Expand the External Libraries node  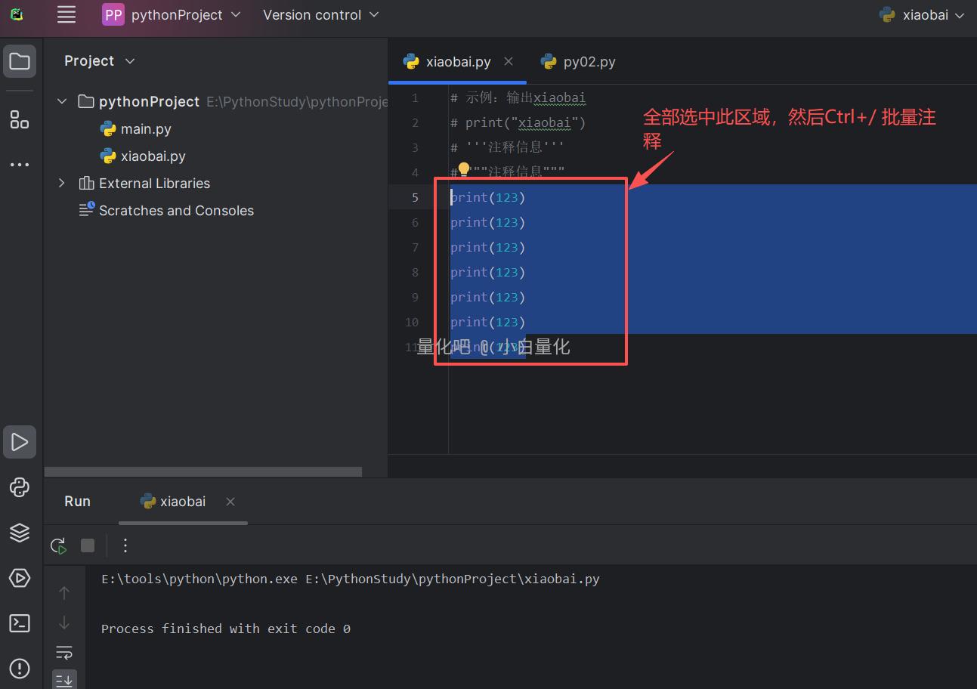[x=62, y=183]
